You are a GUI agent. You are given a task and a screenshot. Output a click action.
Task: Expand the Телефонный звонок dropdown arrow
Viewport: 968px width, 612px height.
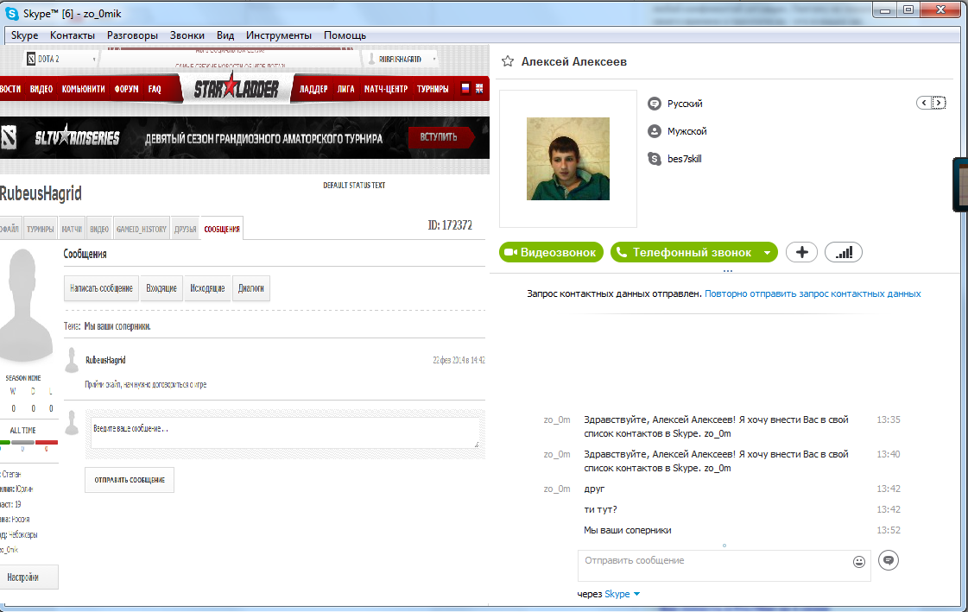click(767, 252)
